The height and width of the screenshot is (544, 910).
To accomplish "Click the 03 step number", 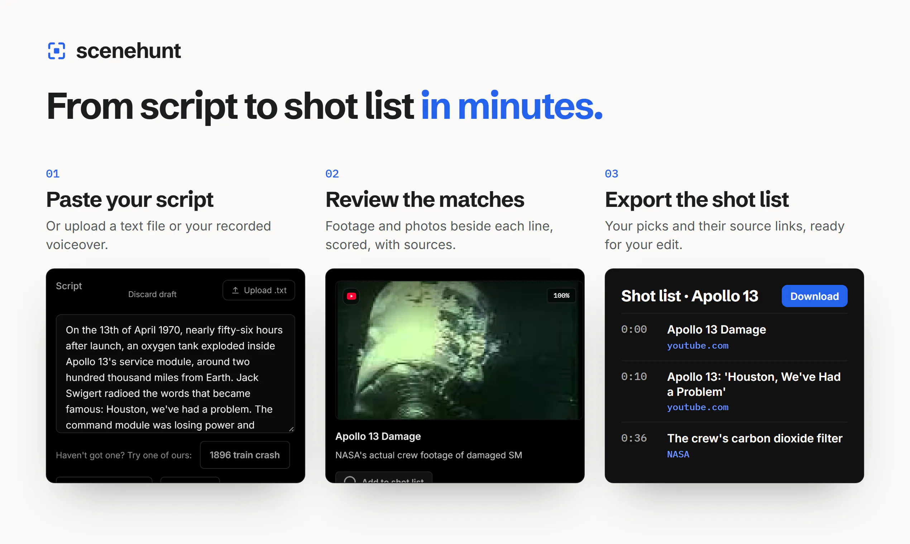I will coord(611,174).
